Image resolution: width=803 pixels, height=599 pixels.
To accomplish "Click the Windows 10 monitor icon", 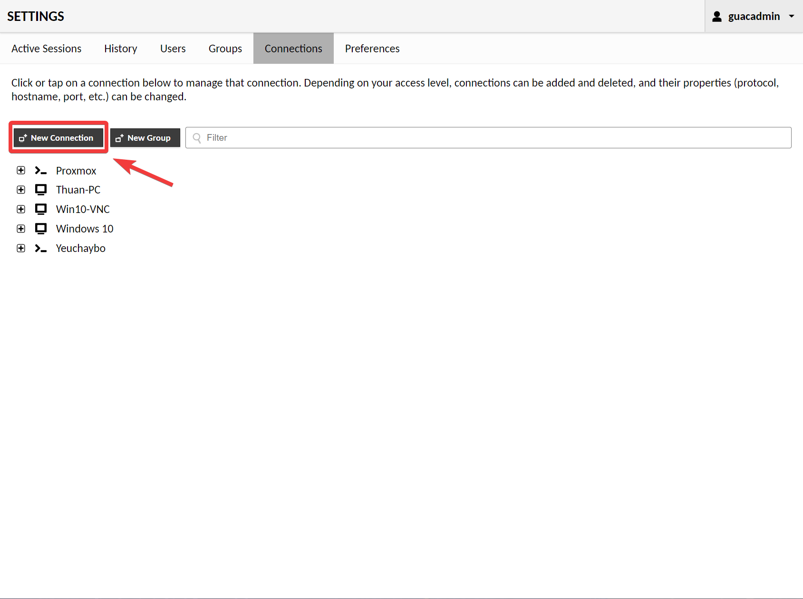I will pyautogui.click(x=41, y=229).
